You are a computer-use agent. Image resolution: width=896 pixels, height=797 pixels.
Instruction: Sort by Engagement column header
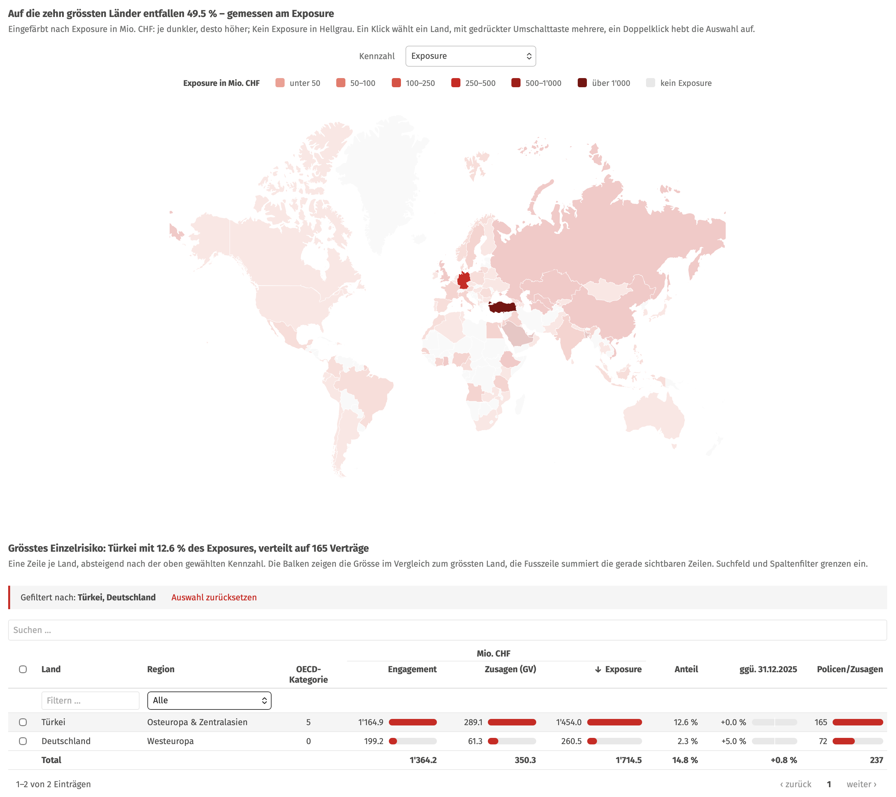pyautogui.click(x=412, y=669)
